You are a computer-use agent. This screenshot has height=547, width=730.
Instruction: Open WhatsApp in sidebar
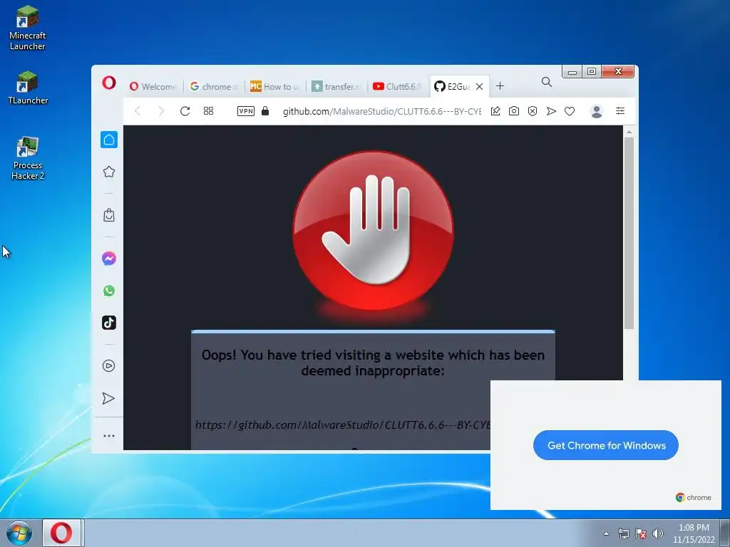pyautogui.click(x=109, y=291)
